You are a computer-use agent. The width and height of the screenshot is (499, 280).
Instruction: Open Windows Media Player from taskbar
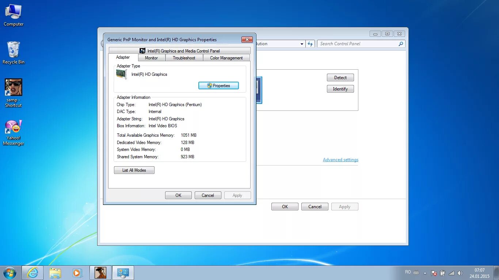tap(77, 272)
